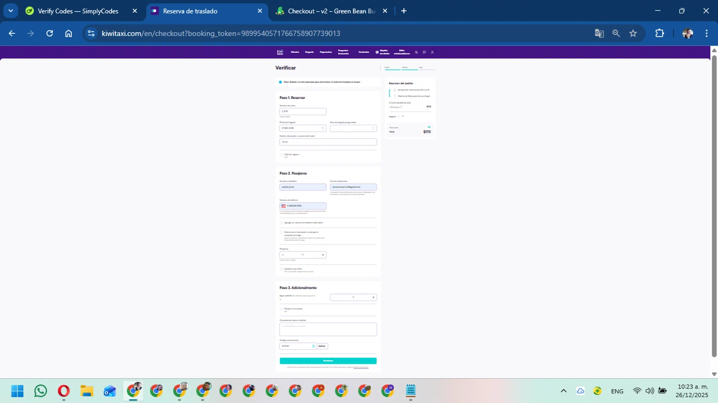Open Negocio menu in Kiwitaxi header
This screenshot has width=718, height=403.
(x=309, y=52)
